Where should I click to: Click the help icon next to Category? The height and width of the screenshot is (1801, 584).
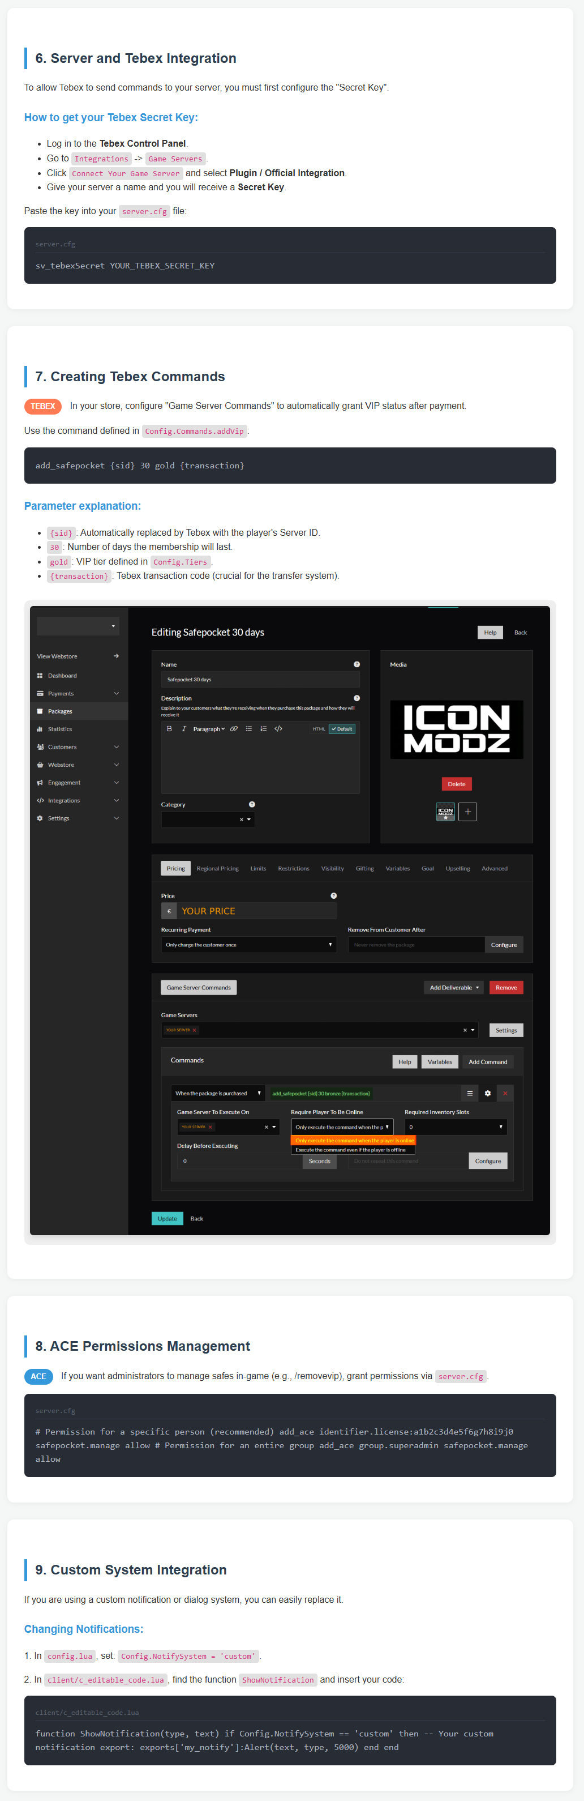[x=251, y=804]
